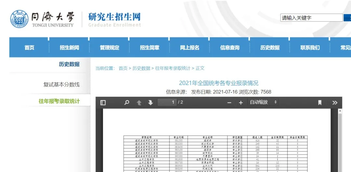Go to next page with down arrow

click(x=150, y=103)
